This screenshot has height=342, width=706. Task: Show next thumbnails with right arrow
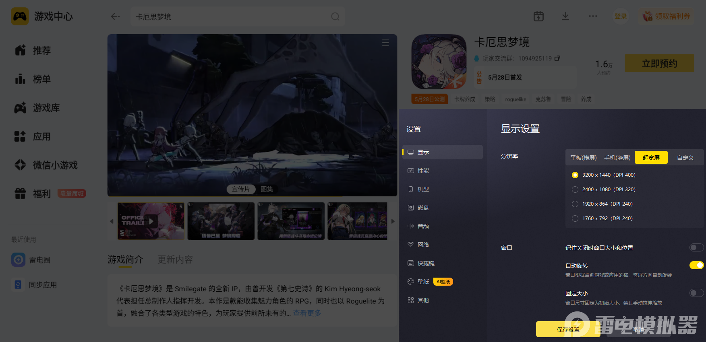tap(393, 221)
